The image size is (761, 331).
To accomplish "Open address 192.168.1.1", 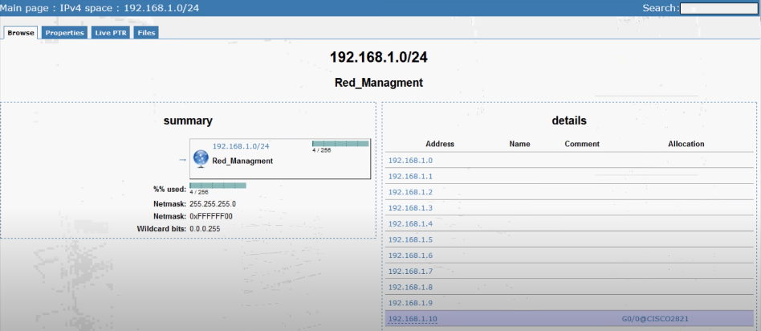I will 410,177.
